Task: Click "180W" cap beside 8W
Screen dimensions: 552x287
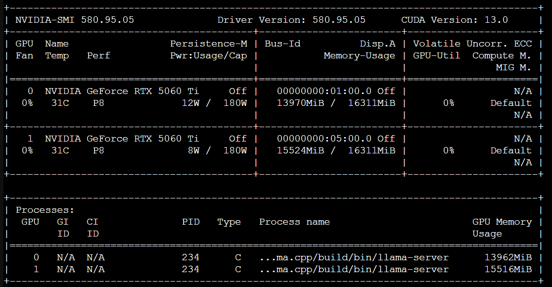Action: [x=235, y=151]
